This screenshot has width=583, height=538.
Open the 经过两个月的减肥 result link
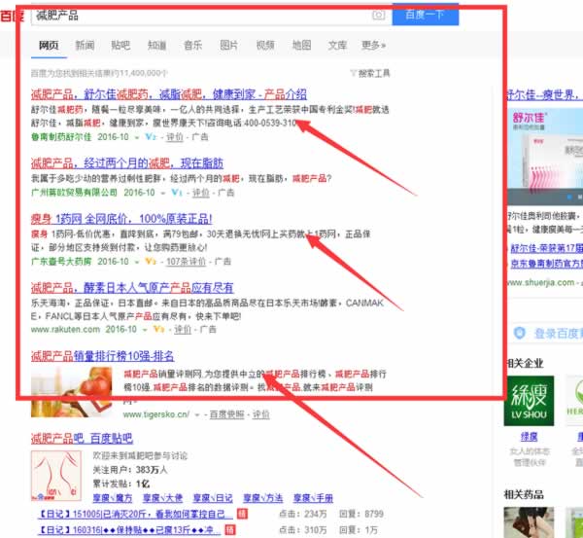click(x=127, y=163)
